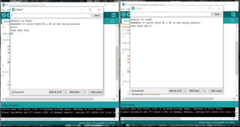Screen dimensions: 240x127
Task: Click 'Done Saving' status text
Action: click(128, 105)
